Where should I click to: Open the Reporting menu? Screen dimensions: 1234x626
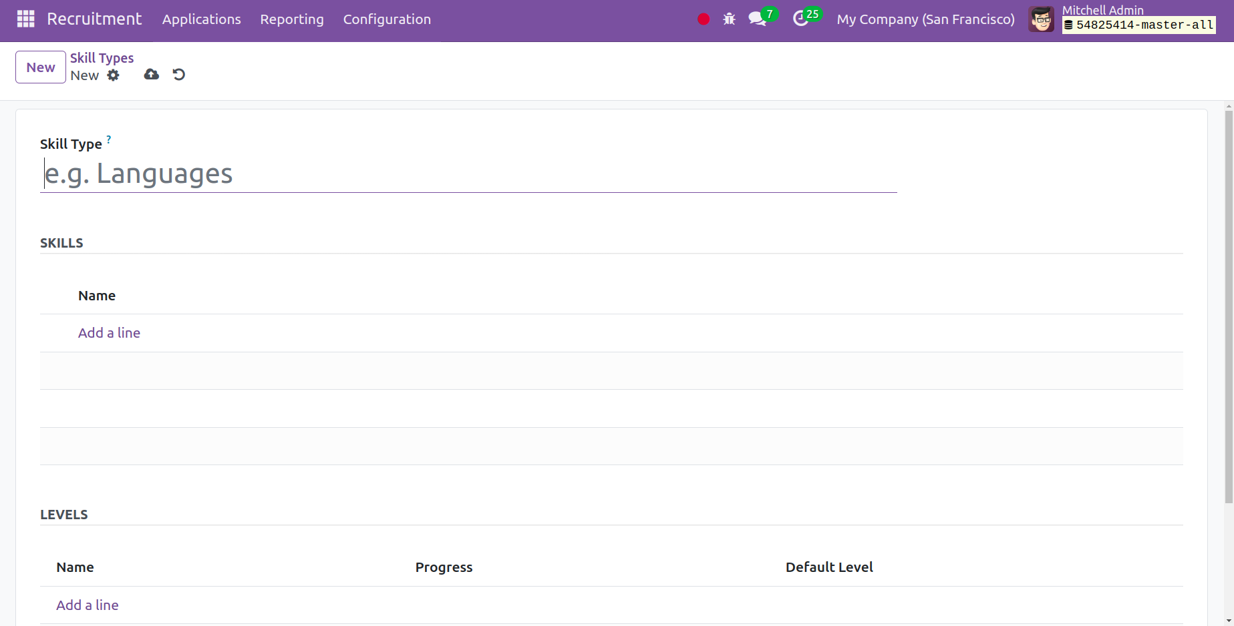pyautogui.click(x=292, y=19)
